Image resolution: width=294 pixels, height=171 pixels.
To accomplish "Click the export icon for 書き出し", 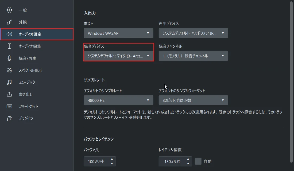I will tap(9, 94).
